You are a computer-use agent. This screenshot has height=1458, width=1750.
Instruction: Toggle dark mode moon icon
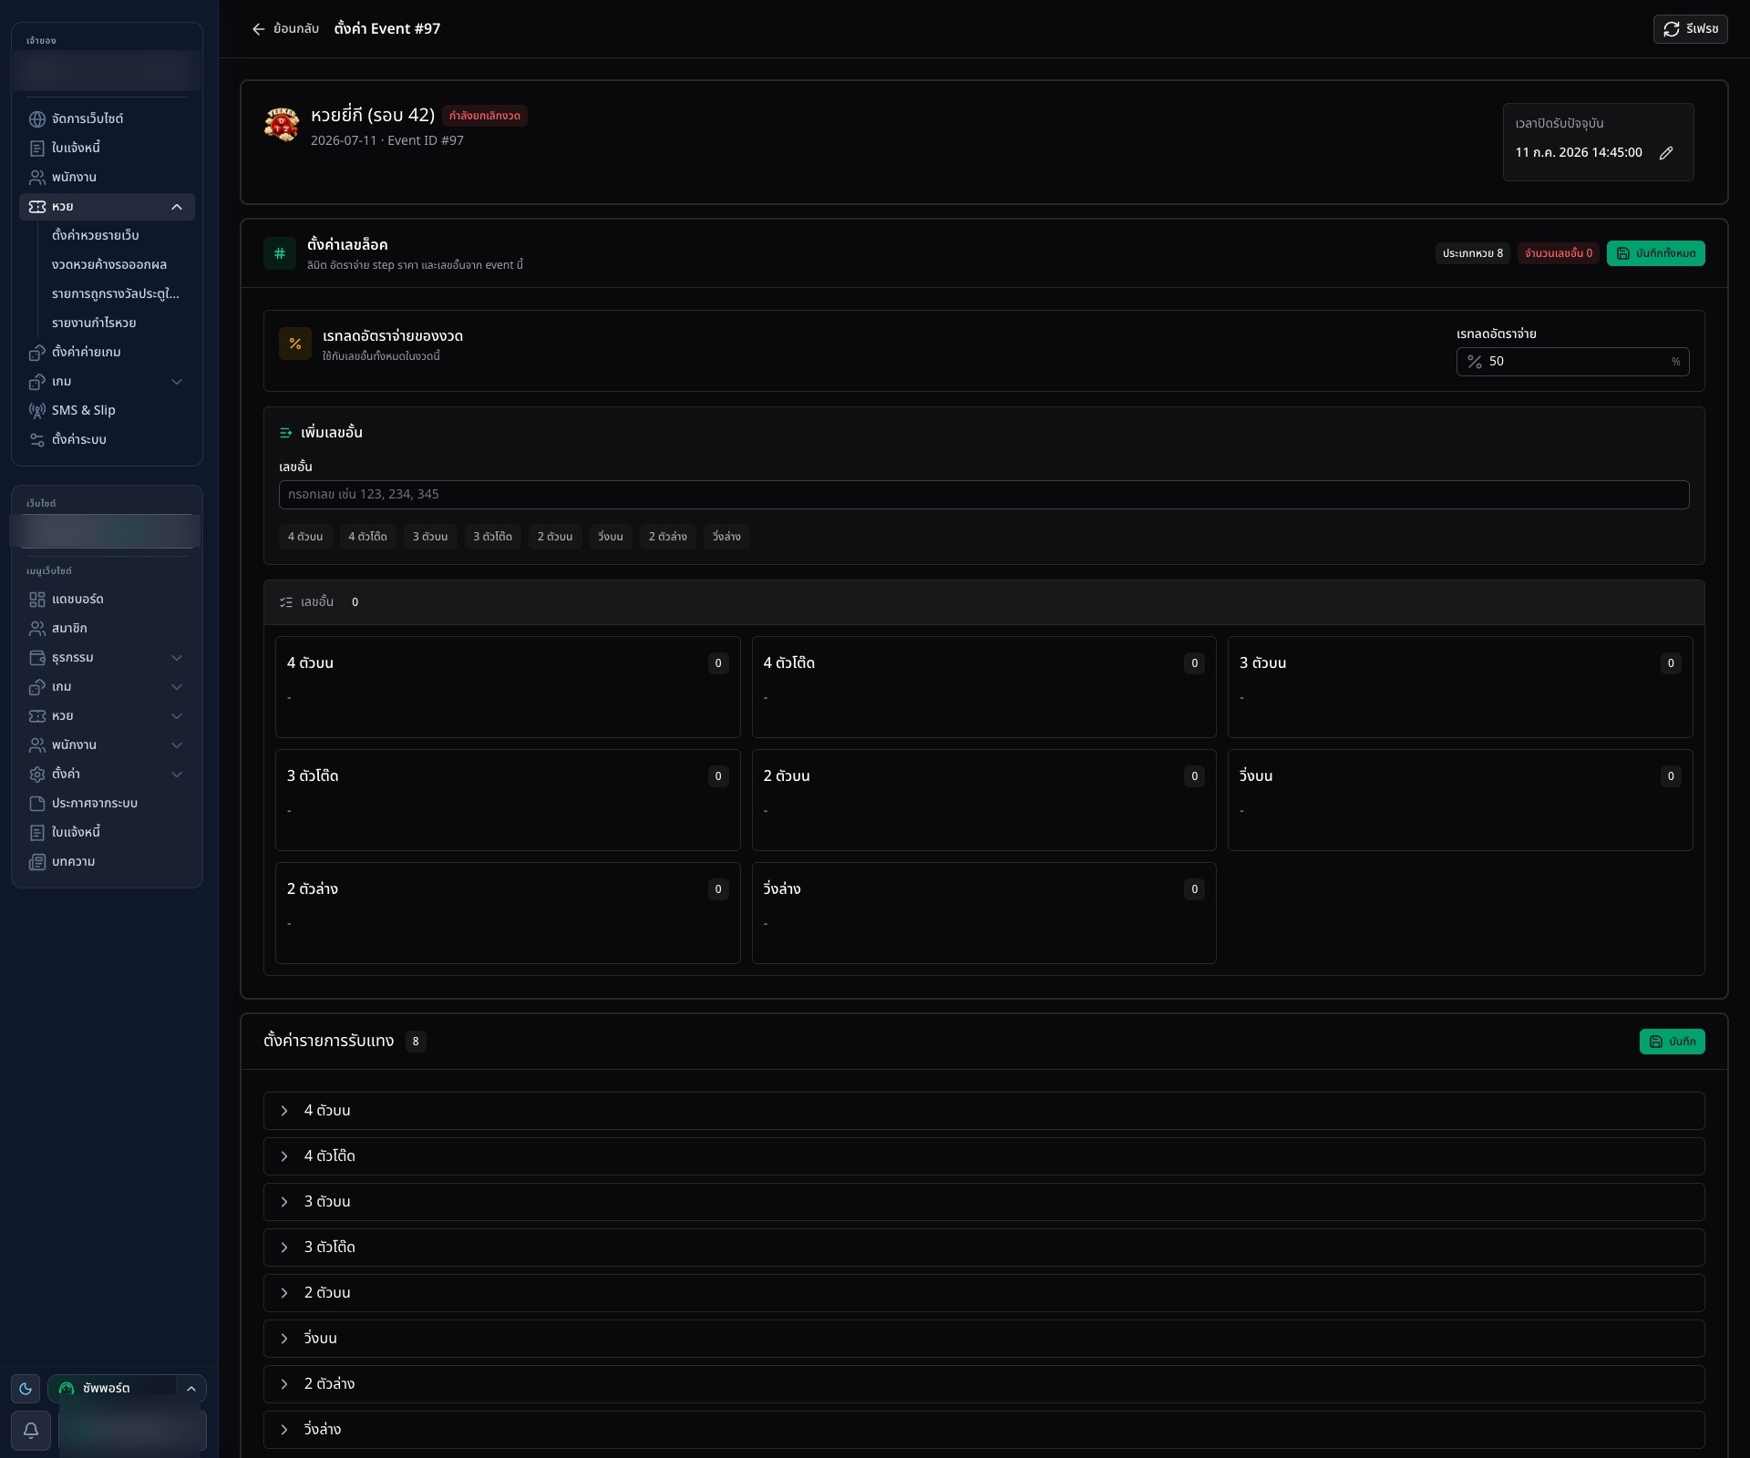tap(26, 1389)
